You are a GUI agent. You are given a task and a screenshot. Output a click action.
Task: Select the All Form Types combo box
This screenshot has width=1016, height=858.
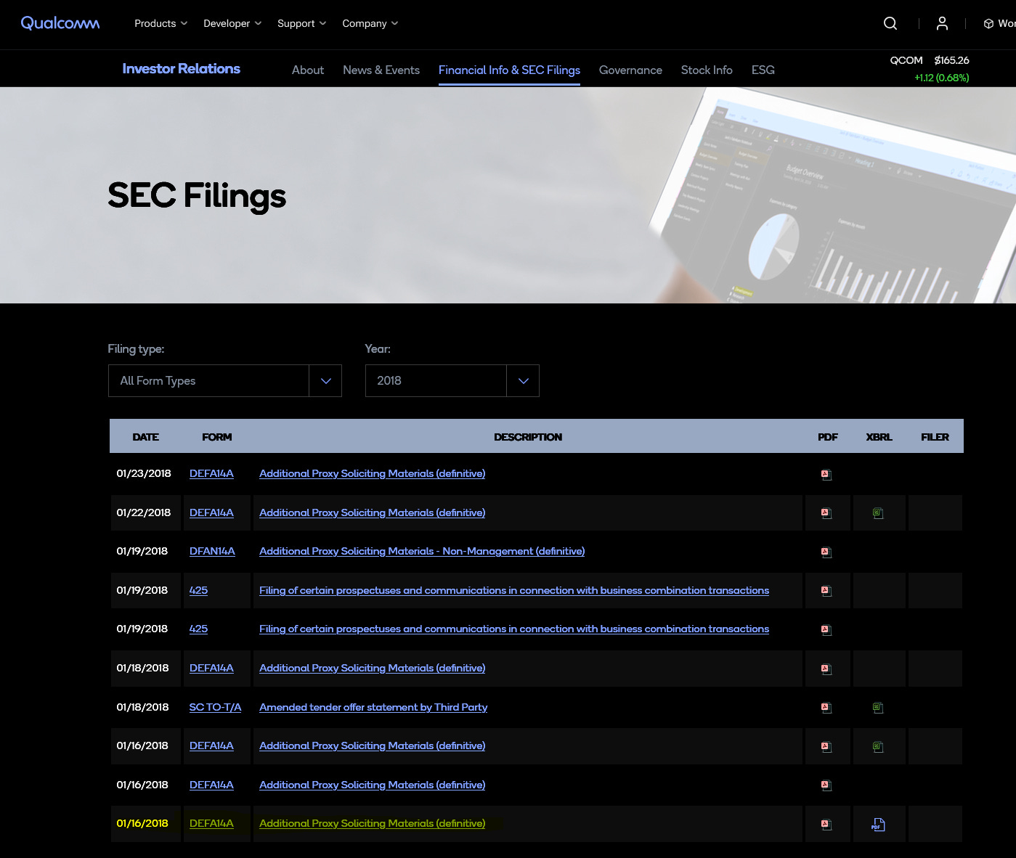[x=225, y=381]
